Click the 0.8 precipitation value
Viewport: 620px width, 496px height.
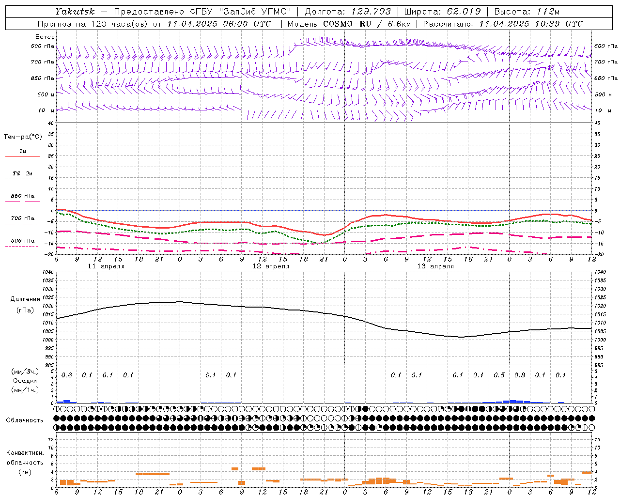click(520, 375)
